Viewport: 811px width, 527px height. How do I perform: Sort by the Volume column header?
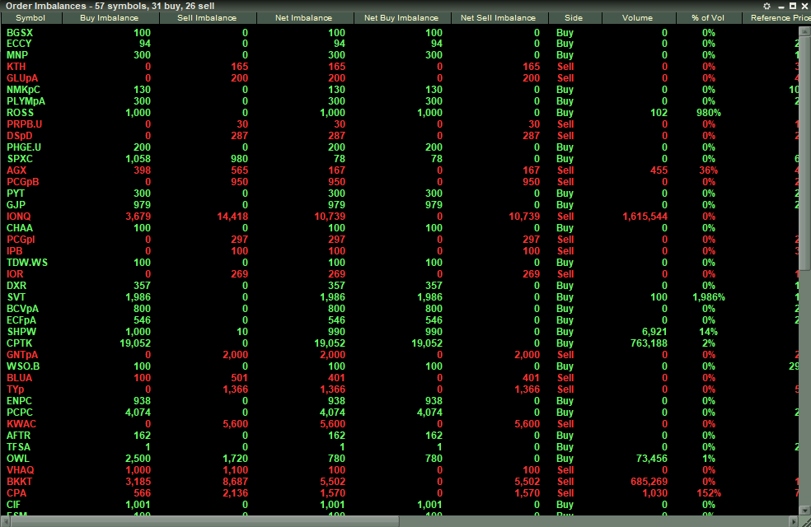[x=637, y=18]
